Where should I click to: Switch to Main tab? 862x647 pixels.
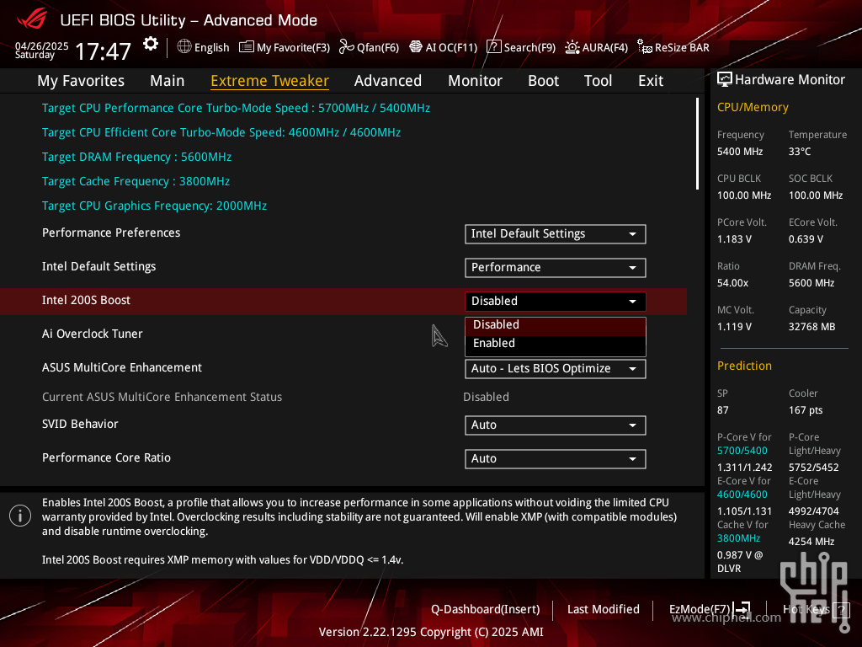pyautogui.click(x=168, y=81)
